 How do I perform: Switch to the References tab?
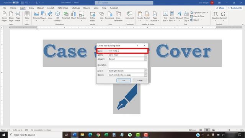point(63,8)
